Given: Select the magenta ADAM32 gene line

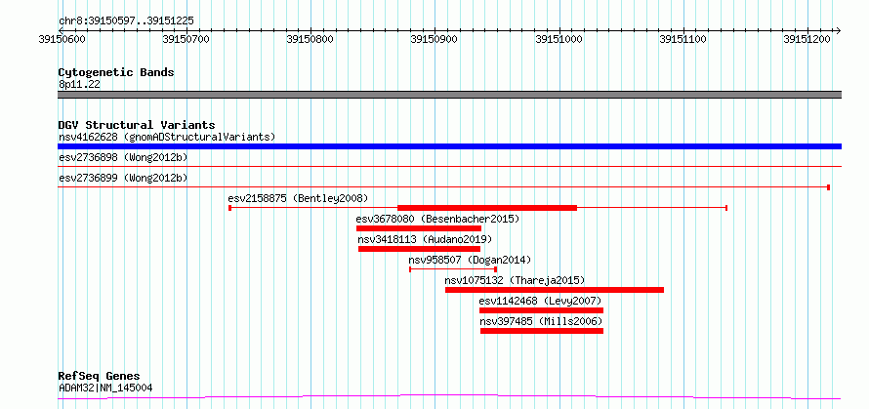Looking at the screenshot, I should tap(449, 397).
